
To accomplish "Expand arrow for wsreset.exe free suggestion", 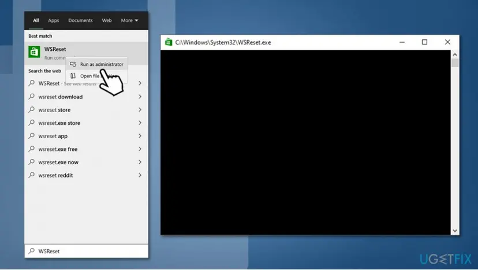I will (x=140, y=149).
